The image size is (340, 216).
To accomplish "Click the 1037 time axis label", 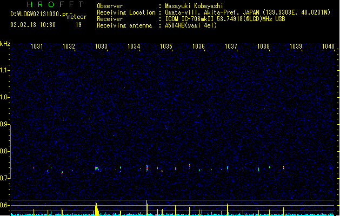I will point(231,46).
